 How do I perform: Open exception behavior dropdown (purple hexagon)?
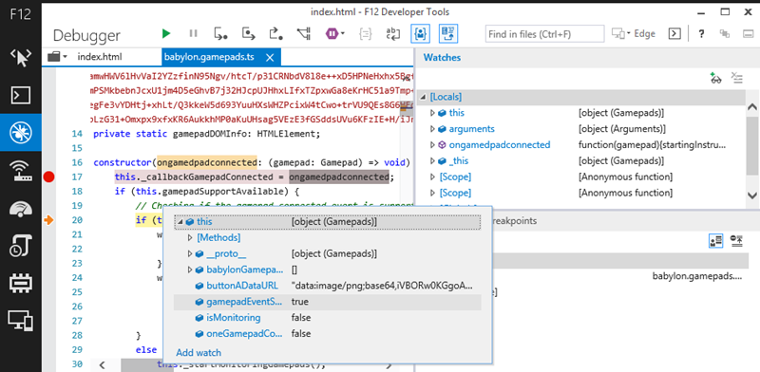pyautogui.click(x=335, y=33)
